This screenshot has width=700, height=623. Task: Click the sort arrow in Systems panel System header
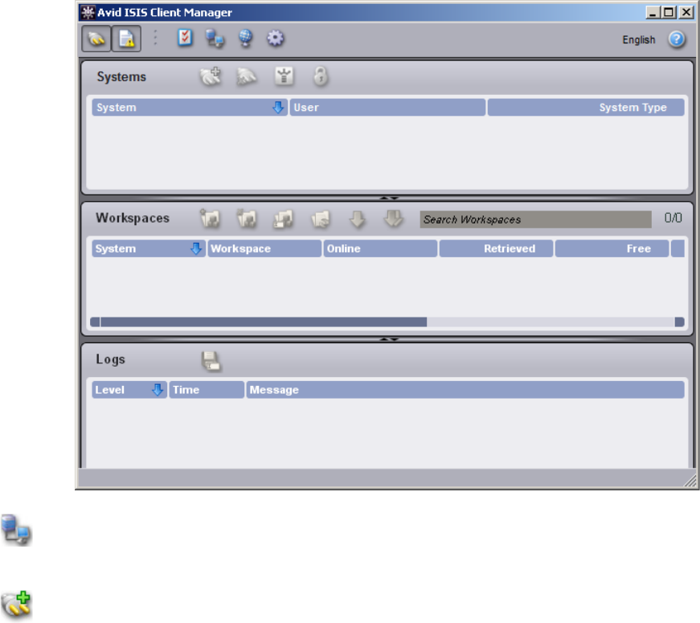pyautogui.click(x=278, y=107)
